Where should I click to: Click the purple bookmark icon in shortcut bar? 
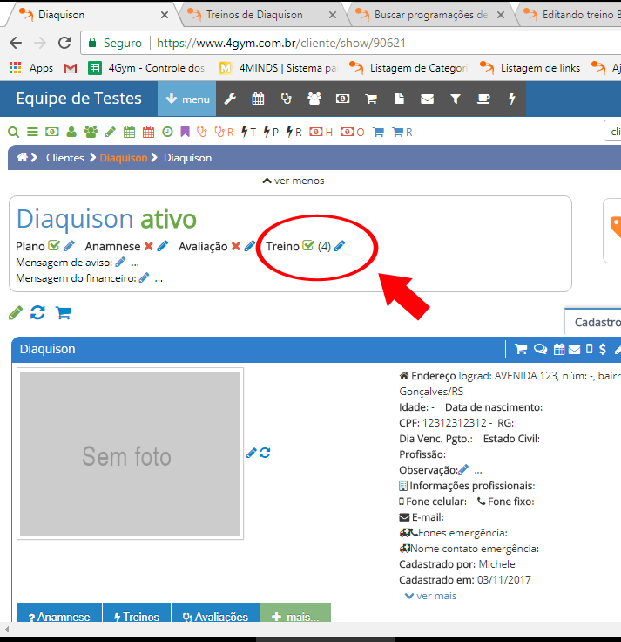tap(185, 133)
